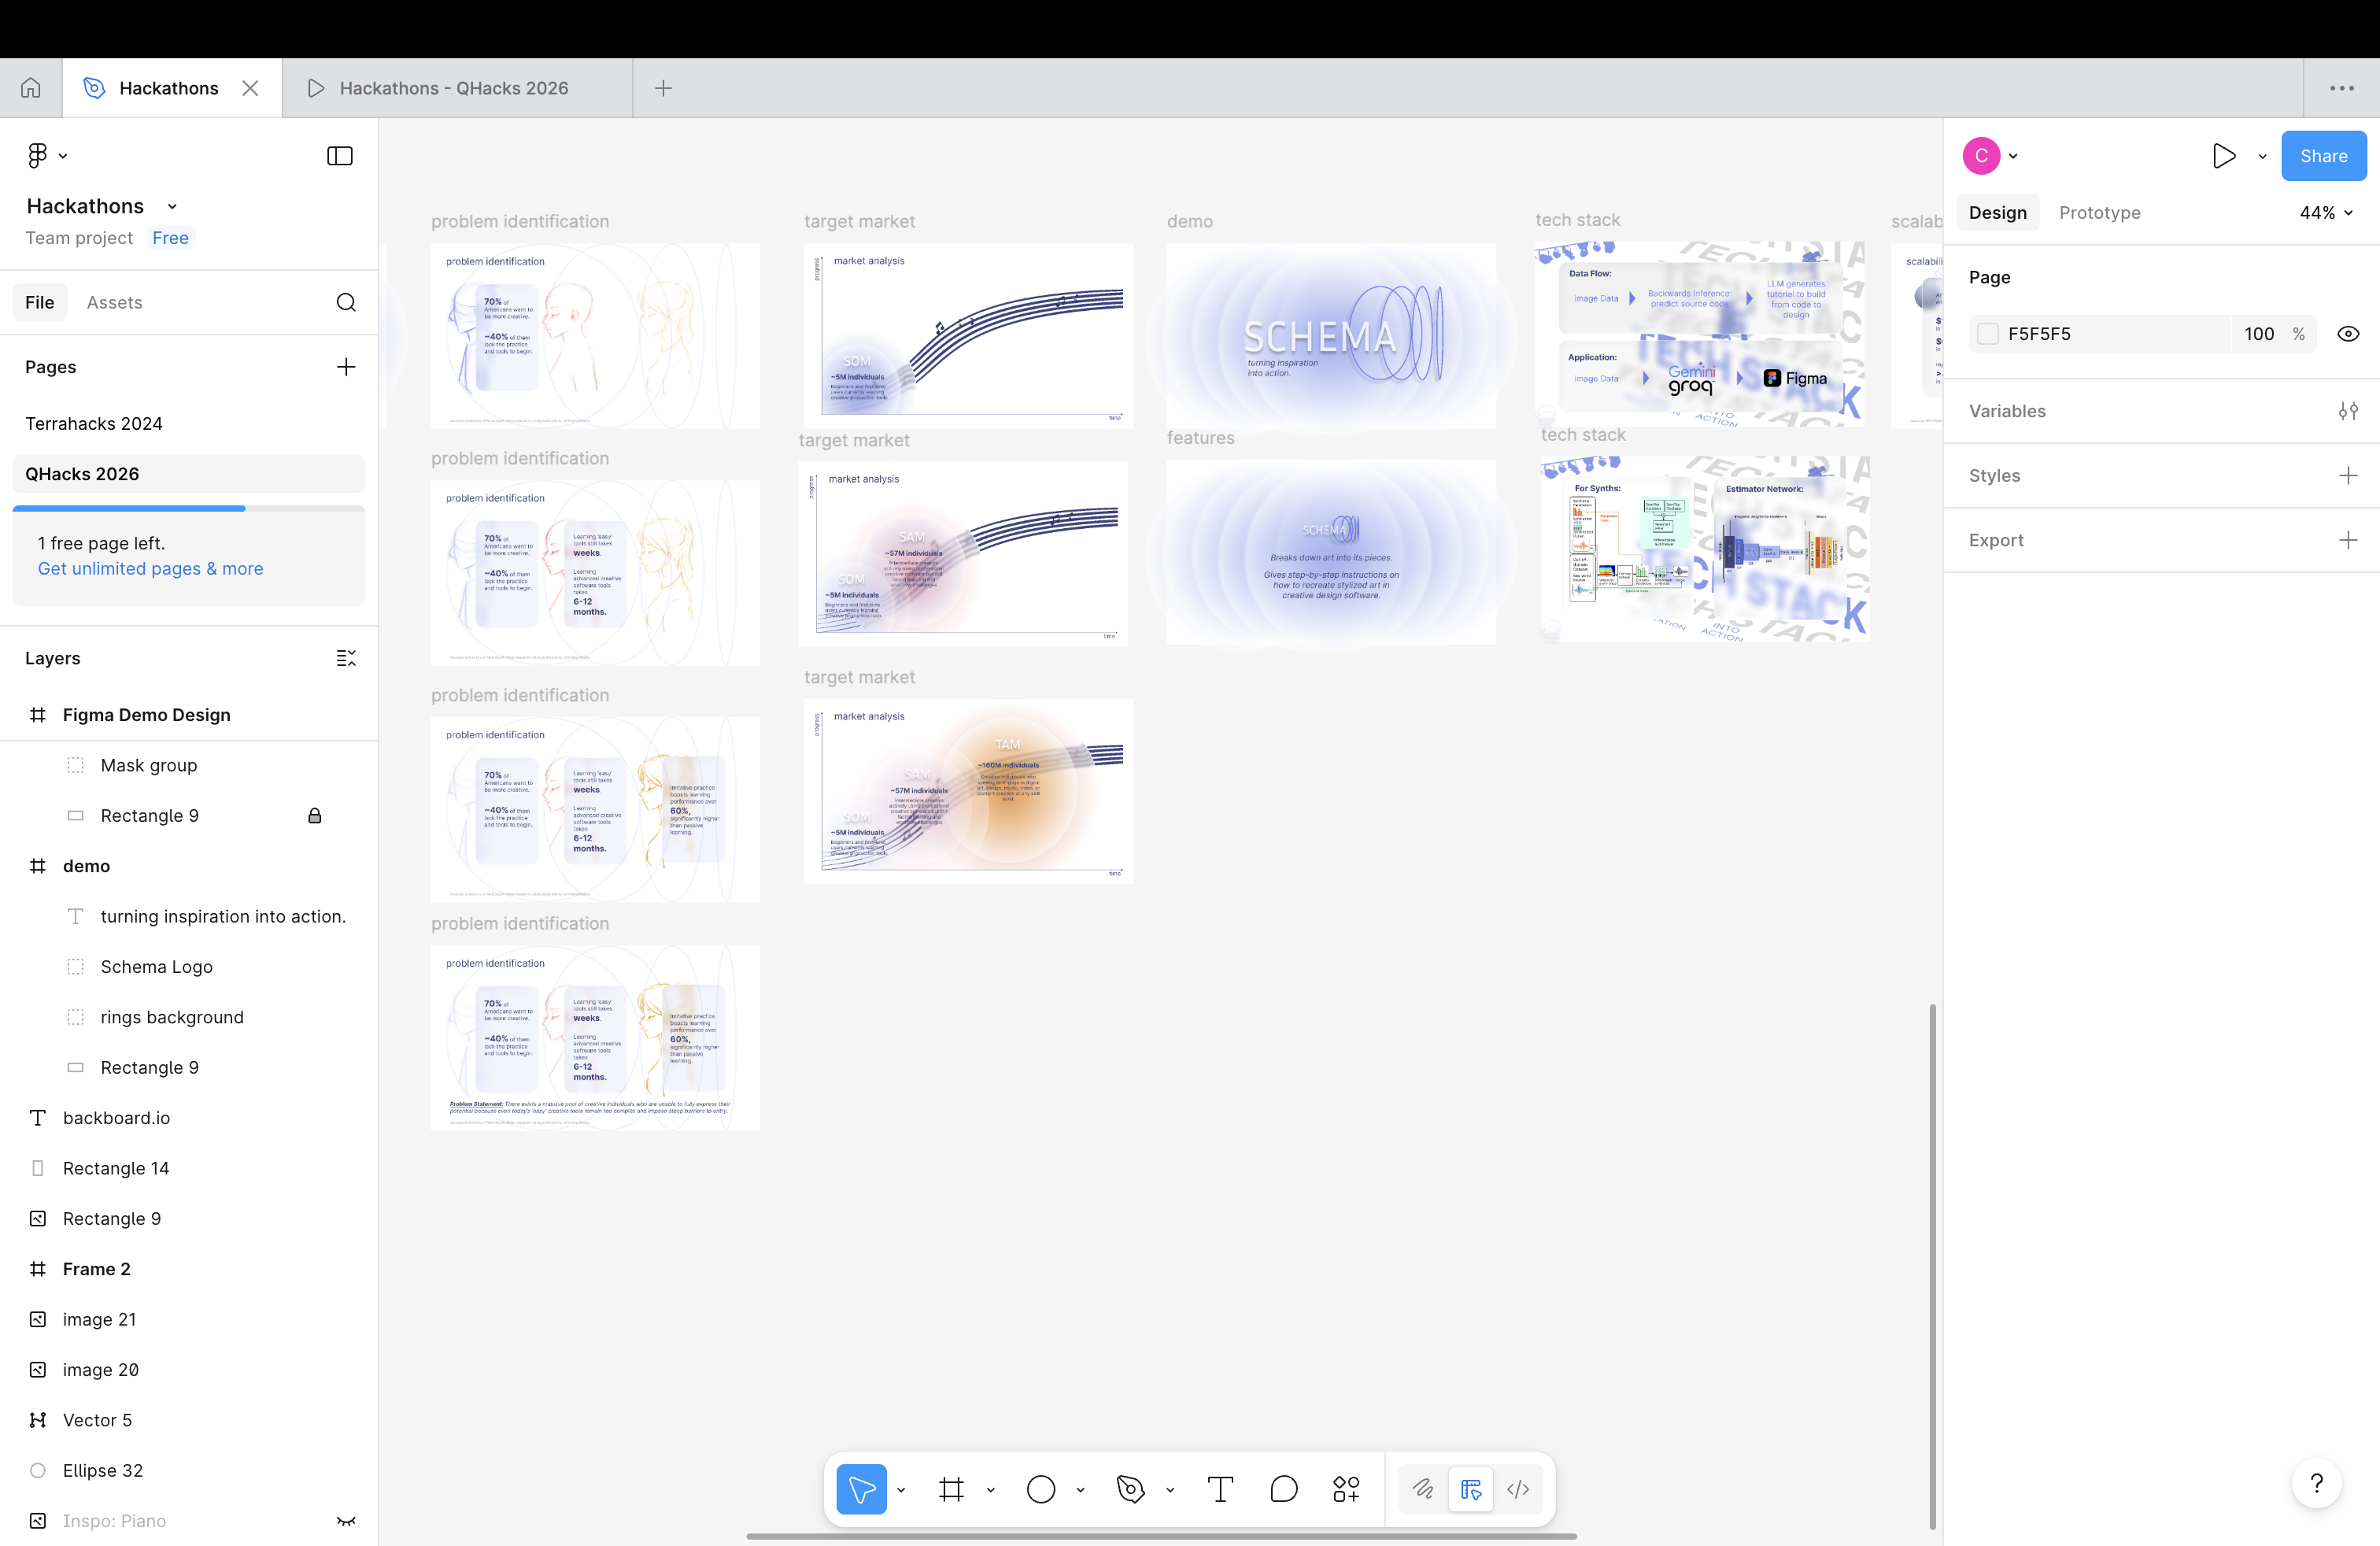
Task: Switch to the Assets tab
Action: coord(114,302)
